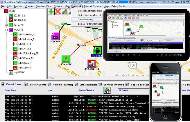Click the NMSRadio_7 green interface icon

(15, 63)
